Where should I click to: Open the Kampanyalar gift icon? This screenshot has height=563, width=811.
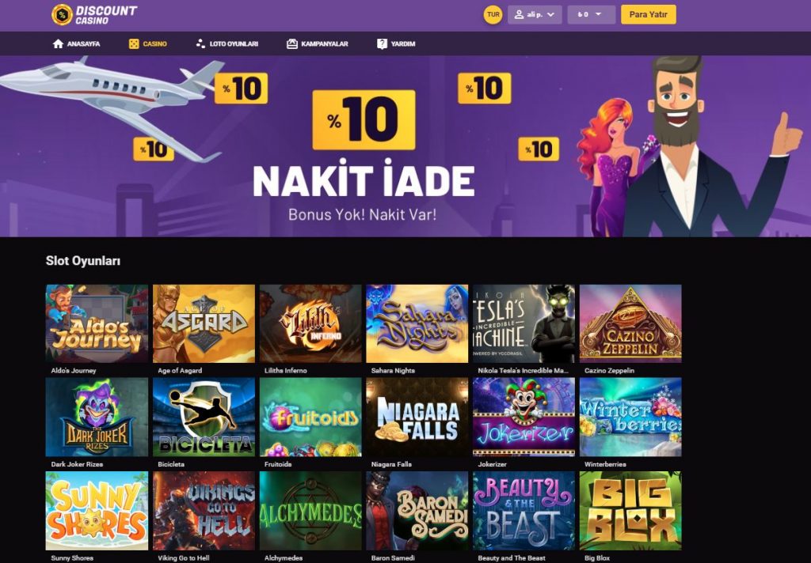pyautogui.click(x=292, y=44)
